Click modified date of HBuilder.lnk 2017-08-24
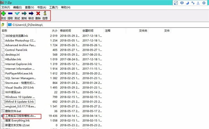Screen dimensions: 209x129 70,59
